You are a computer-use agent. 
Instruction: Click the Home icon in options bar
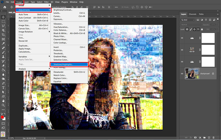point(5,7)
